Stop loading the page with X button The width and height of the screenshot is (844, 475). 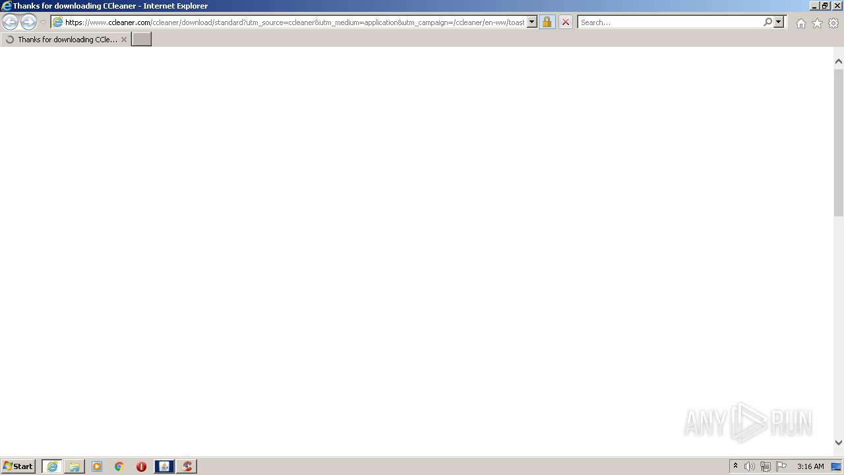click(565, 22)
